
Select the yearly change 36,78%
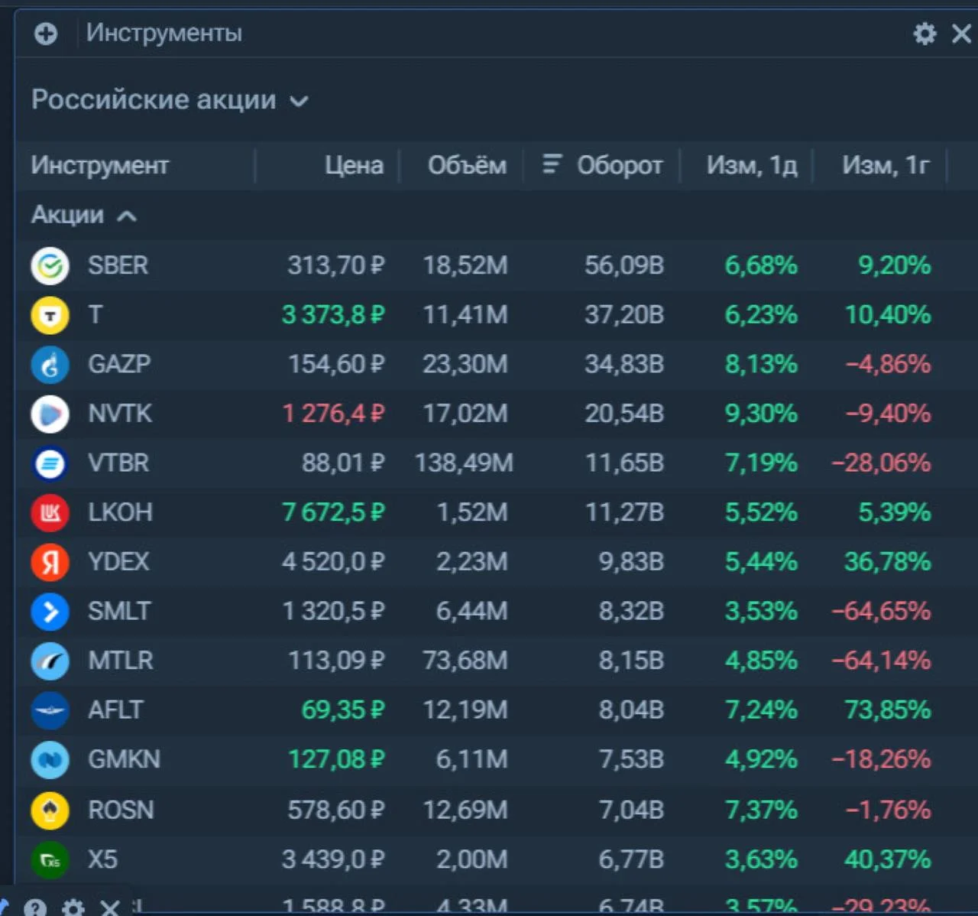[888, 561]
